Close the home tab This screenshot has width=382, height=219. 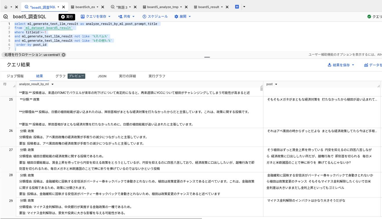click(x=17, y=7)
